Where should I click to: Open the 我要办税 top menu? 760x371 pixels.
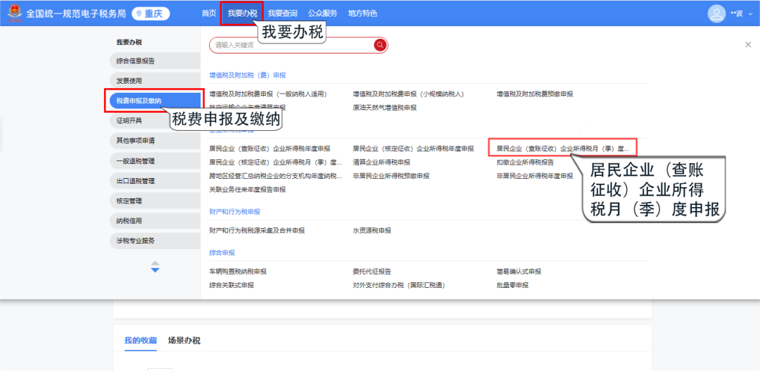click(x=242, y=13)
